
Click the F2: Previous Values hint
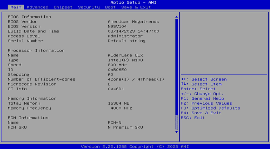click(206, 103)
